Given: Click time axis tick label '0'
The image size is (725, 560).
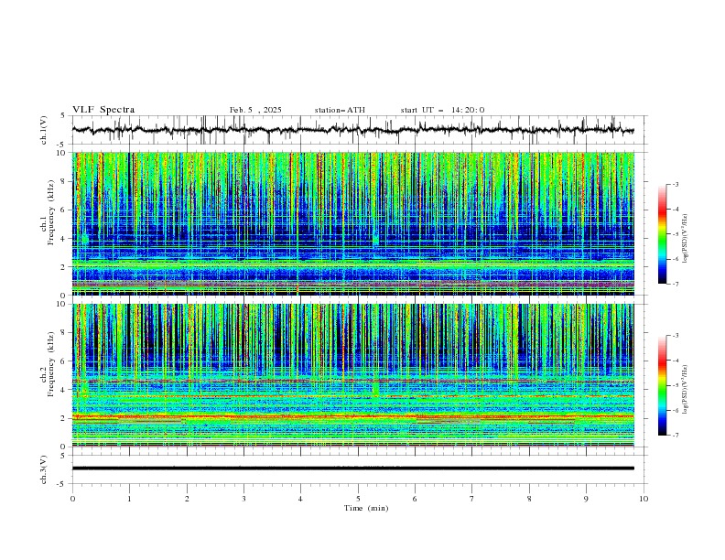Looking at the screenshot, I should 72,499.
